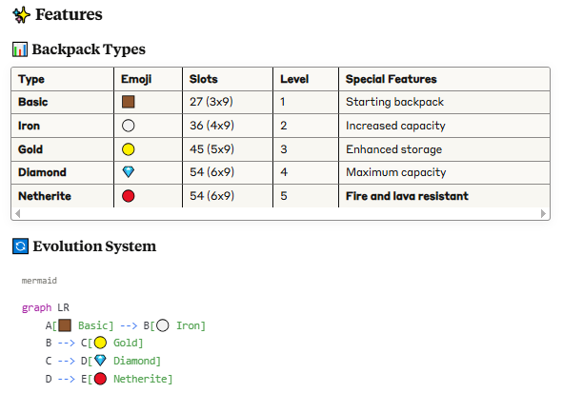The width and height of the screenshot is (563, 393).
Task: Click the Special Features column header
Action: tap(391, 79)
